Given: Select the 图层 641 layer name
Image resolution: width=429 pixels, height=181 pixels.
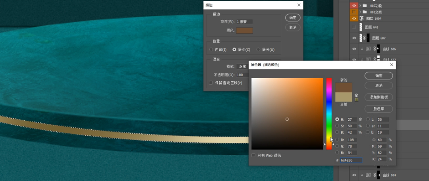Looking at the screenshot, I should pos(371,27).
